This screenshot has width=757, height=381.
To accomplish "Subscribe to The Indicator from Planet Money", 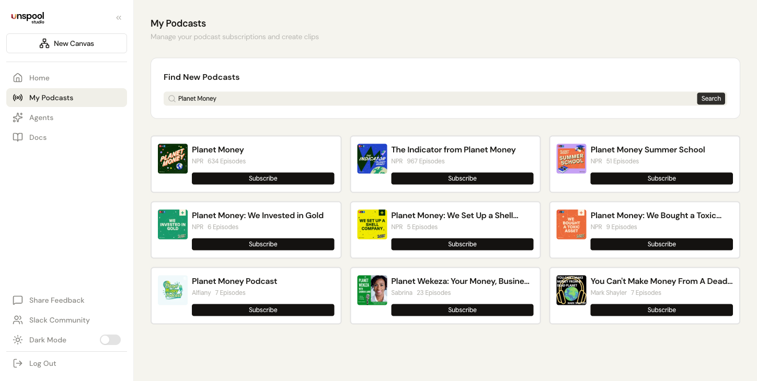I will 462,178.
